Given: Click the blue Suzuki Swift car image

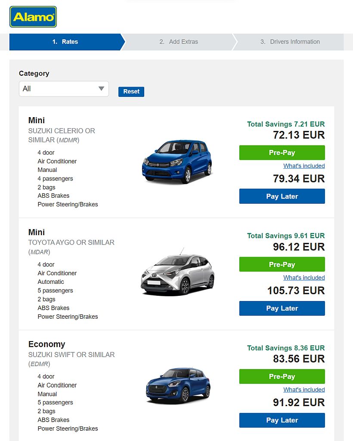Looking at the screenshot, I should (x=177, y=386).
